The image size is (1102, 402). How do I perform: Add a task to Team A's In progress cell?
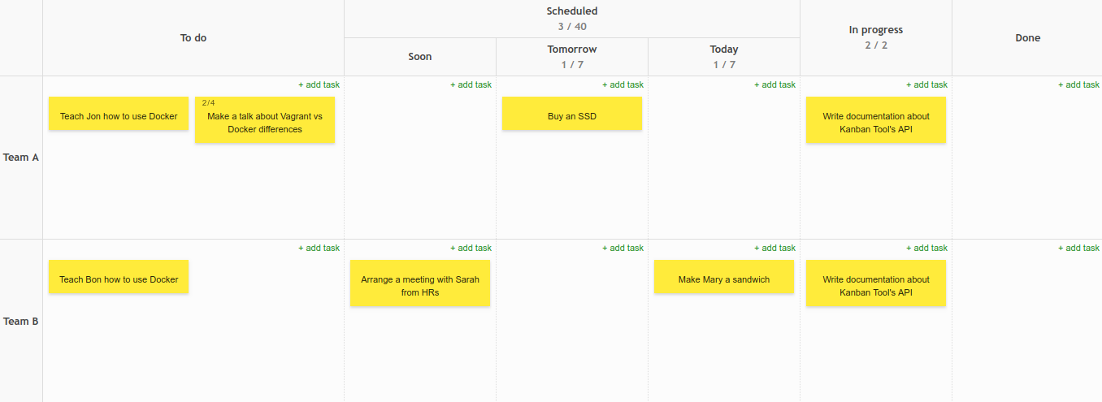pyautogui.click(x=926, y=84)
